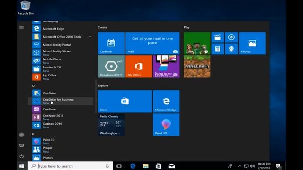Open the user account picture menu
303x170 pixels.
(22, 135)
